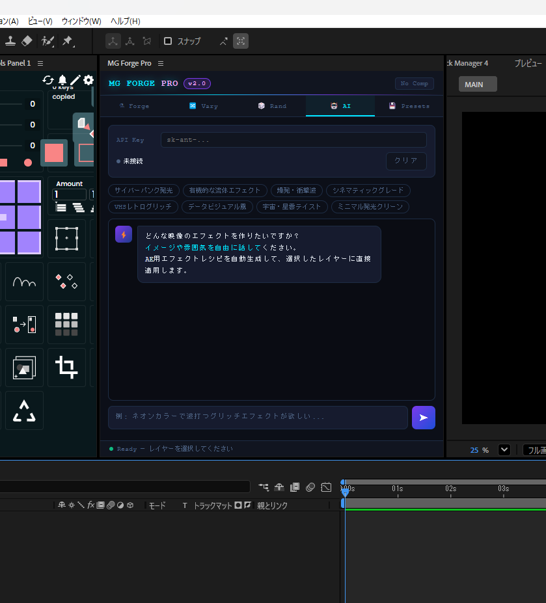The width and height of the screenshot is (546, 603).
Task: Toggle the motion blur timeline switch
Action: (x=310, y=487)
